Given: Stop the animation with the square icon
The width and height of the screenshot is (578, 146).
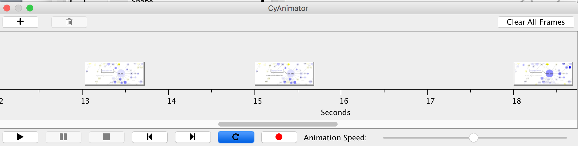Looking at the screenshot, I should pos(106,137).
